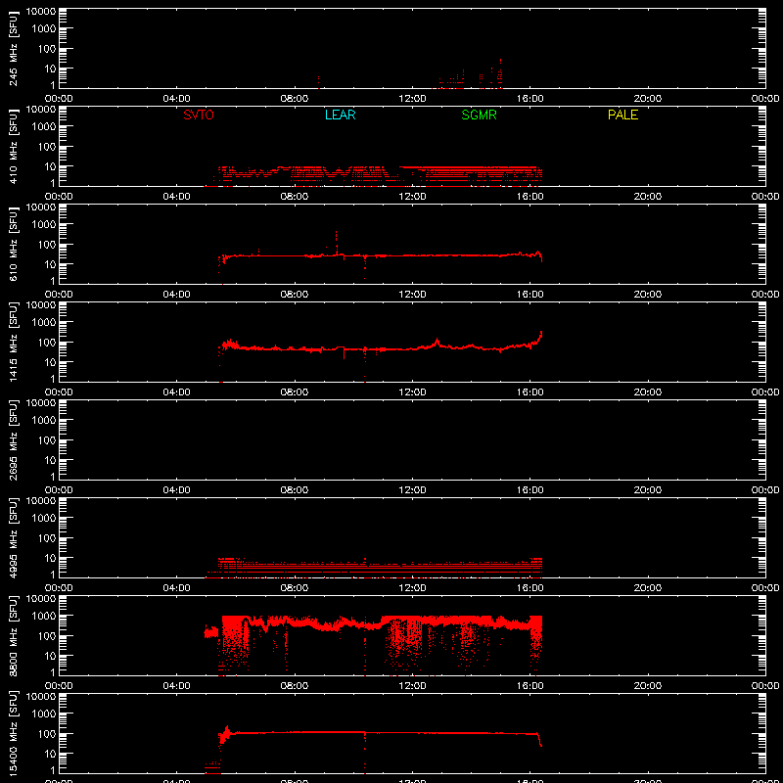Click the 20:00 label below the 410 MHz panel
This screenshot has width=783, height=783.
coord(648,197)
